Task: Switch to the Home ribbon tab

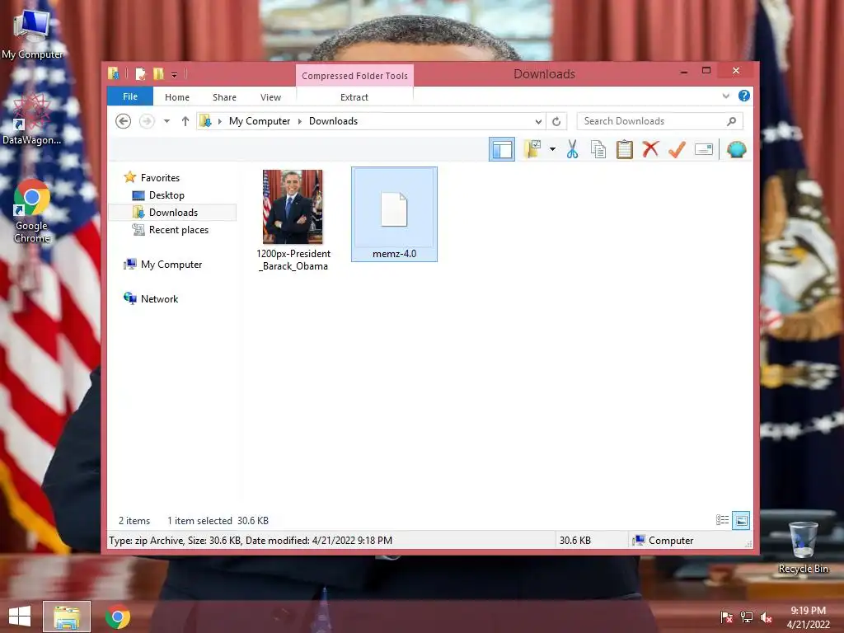Action: coord(177,97)
